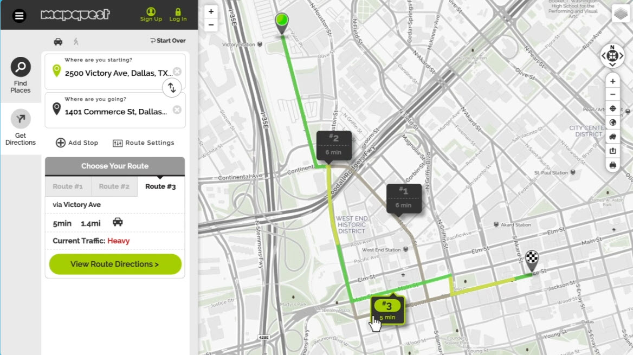Open the share map icon

(612, 151)
